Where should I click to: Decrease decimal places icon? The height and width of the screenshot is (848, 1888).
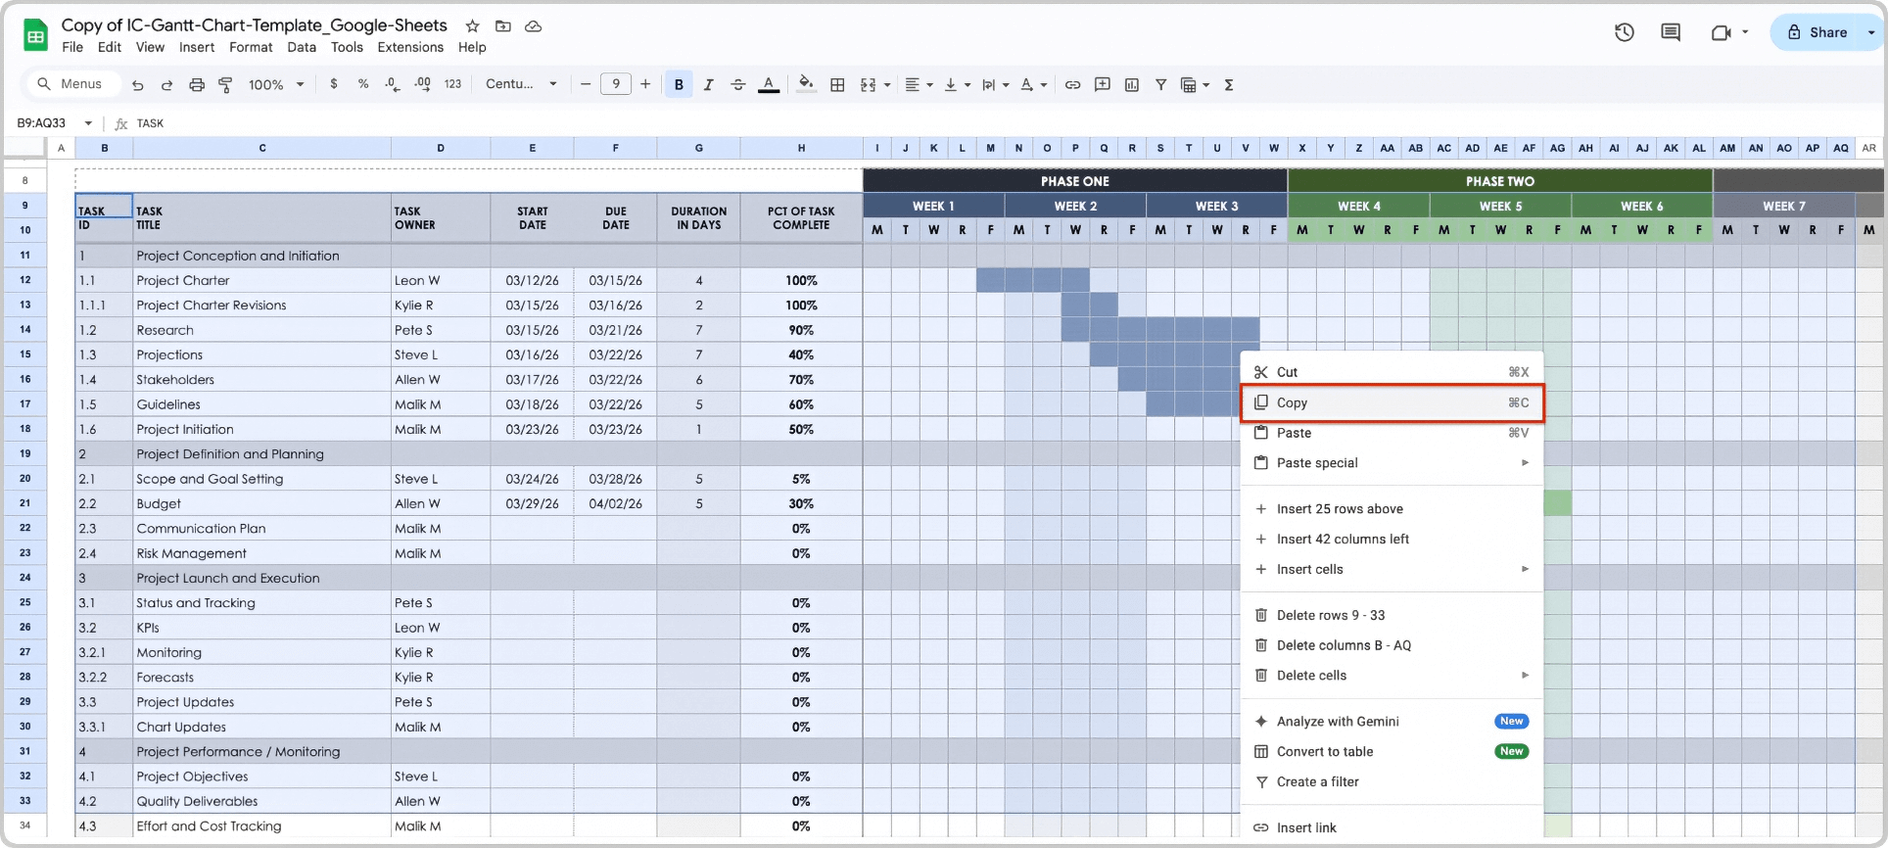(x=393, y=84)
